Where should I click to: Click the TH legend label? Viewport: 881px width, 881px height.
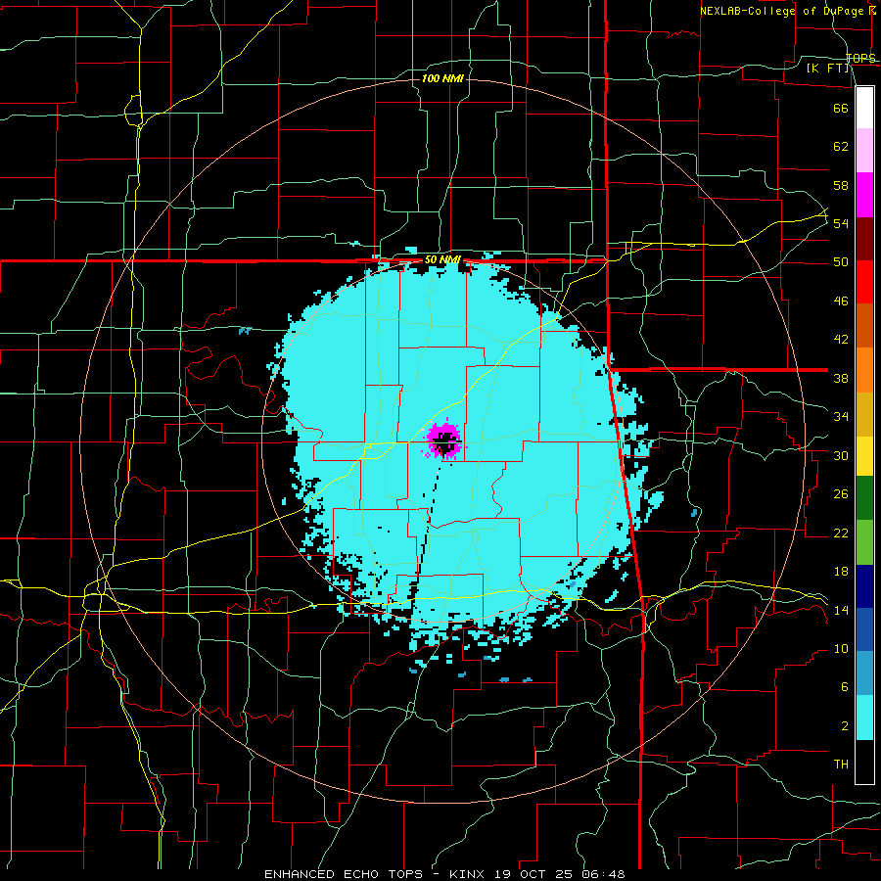point(841,765)
